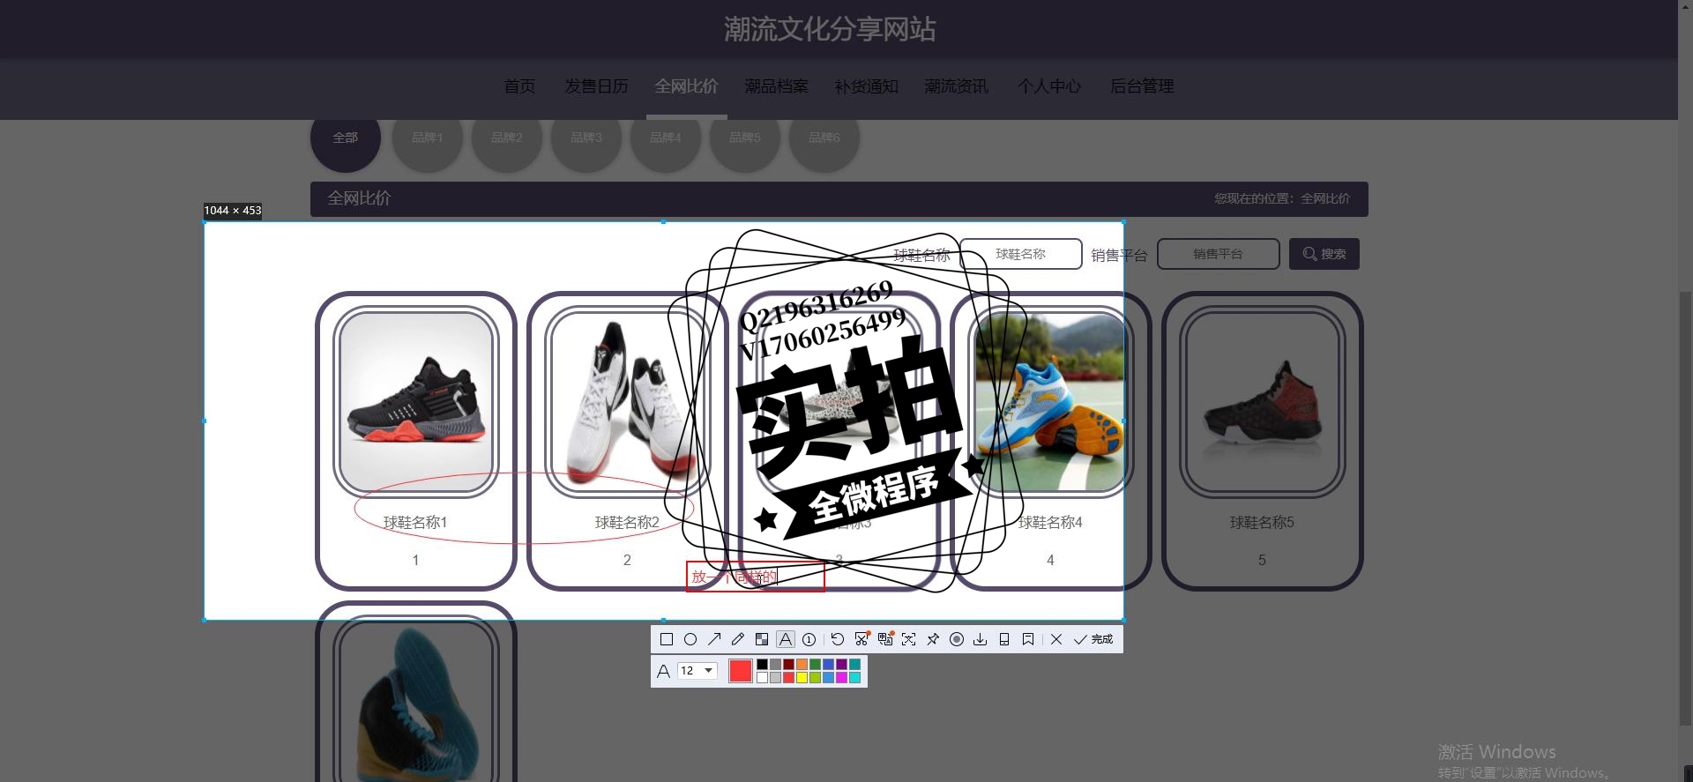The width and height of the screenshot is (1693, 782).
Task: Undo the last annotation
Action: [x=838, y=639]
